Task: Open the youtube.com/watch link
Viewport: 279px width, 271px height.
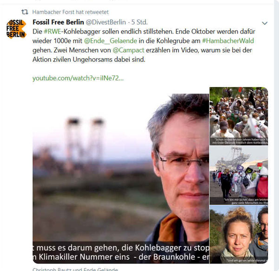Action: click(x=78, y=78)
